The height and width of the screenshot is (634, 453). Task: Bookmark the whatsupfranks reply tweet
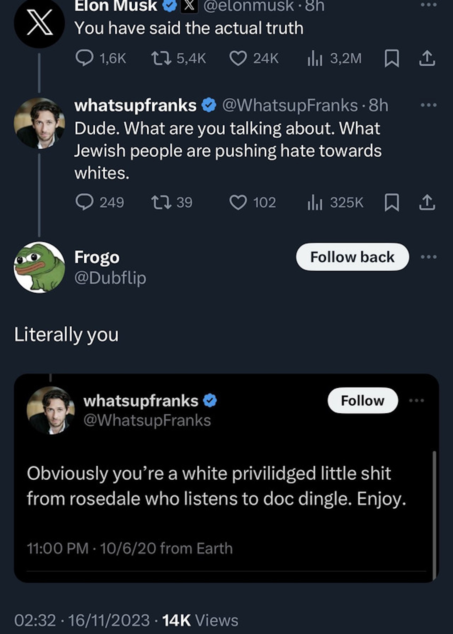(x=392, y=202)
